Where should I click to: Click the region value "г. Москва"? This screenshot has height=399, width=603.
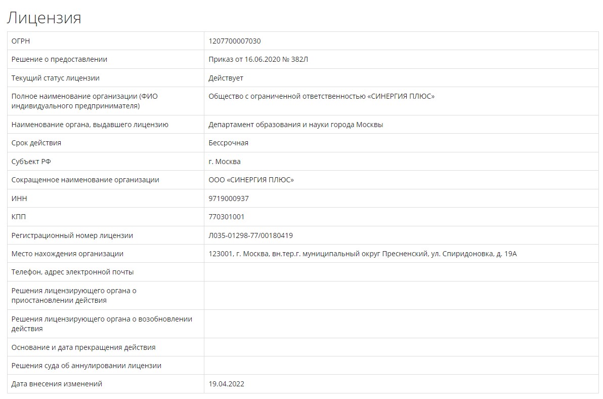click(225, 162)
